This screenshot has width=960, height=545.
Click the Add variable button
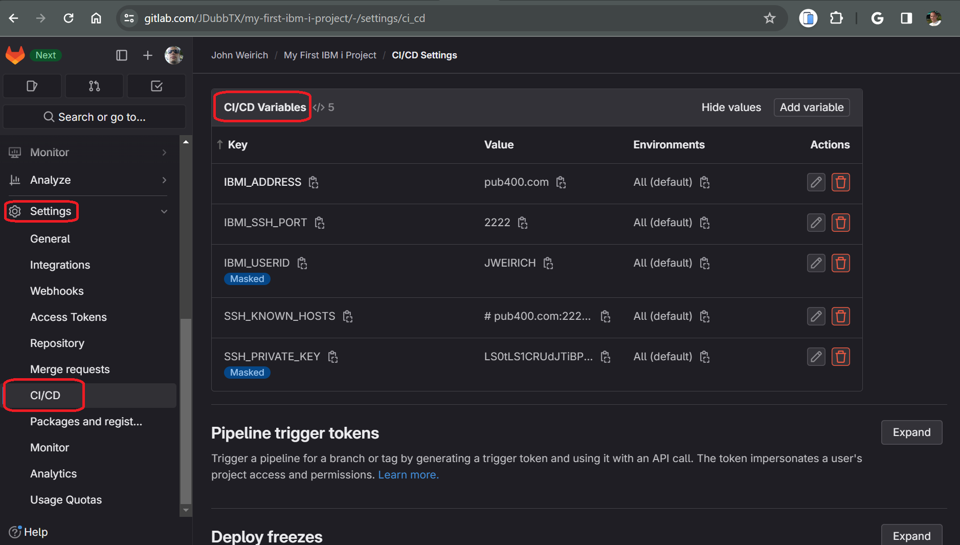click(812, 107)
